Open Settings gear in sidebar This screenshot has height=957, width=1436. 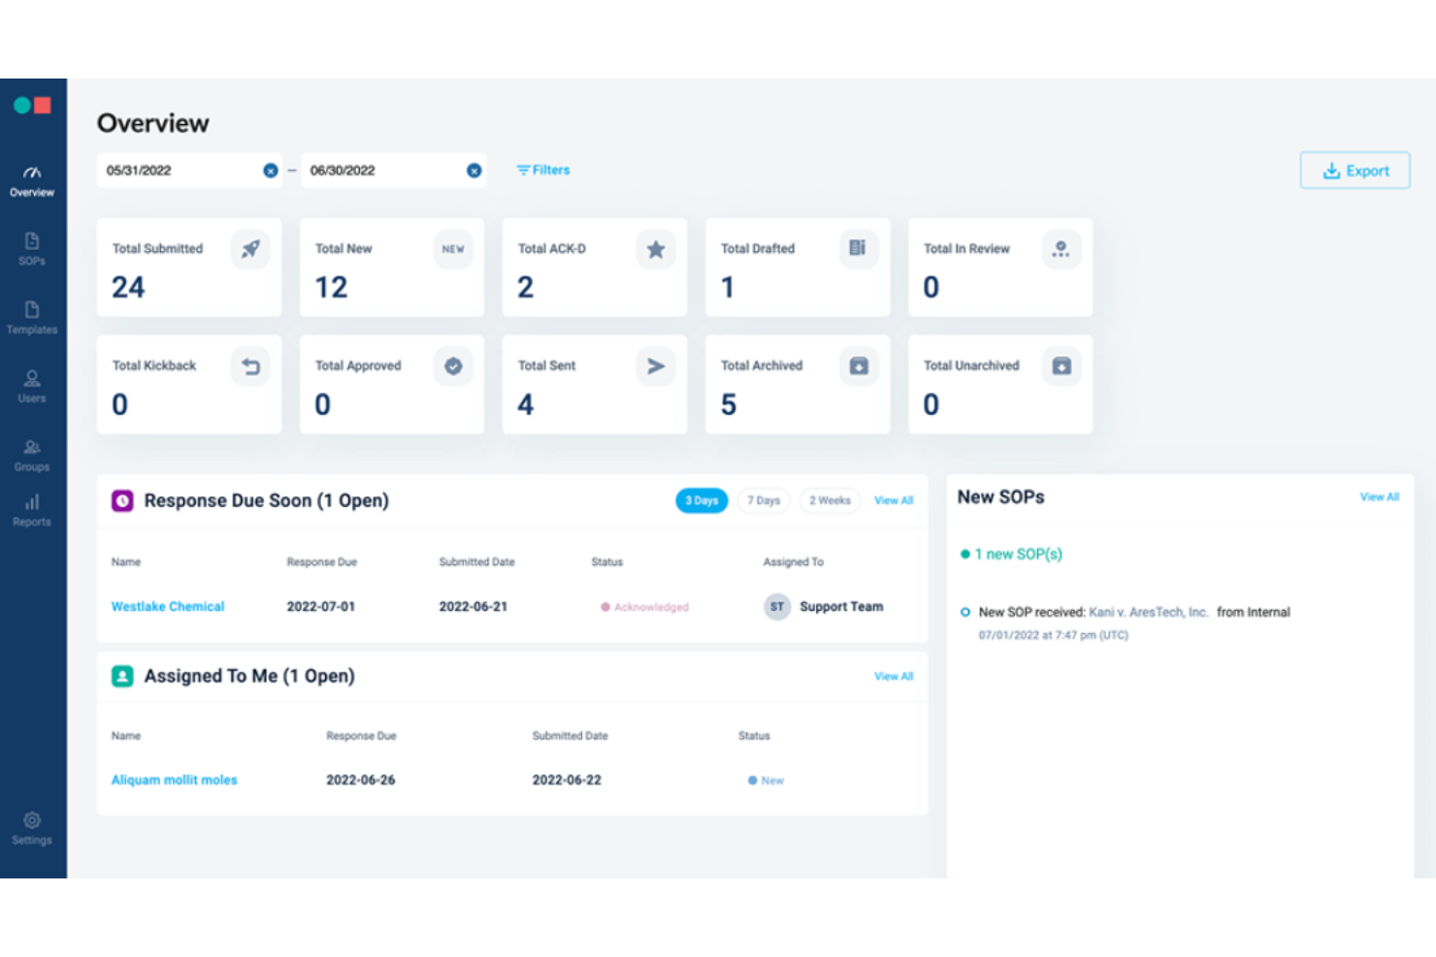click(x=32, y=829)
